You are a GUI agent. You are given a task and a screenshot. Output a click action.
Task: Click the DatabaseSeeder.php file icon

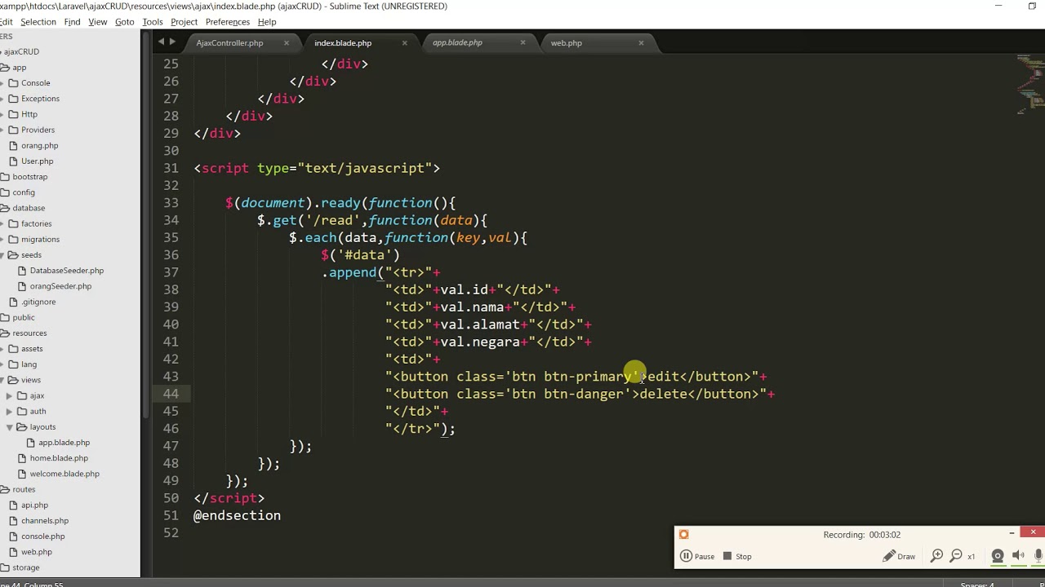22,271
